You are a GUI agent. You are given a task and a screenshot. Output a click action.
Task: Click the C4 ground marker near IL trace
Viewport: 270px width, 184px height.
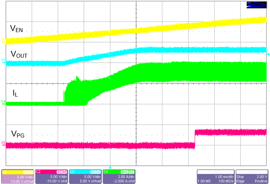[3, 102]
